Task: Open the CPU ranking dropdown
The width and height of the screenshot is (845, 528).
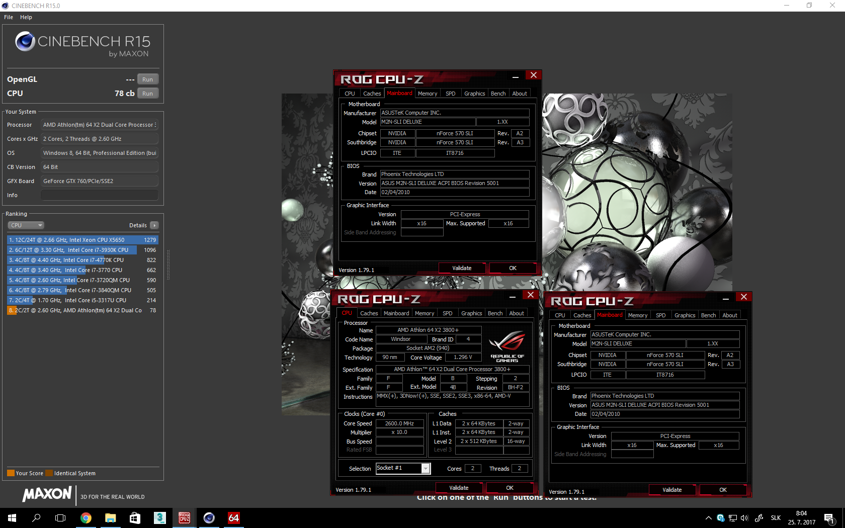Action: [26, 225]
